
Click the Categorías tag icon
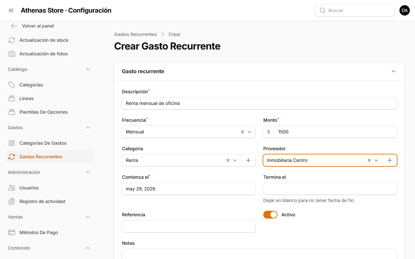coord(12,85)
